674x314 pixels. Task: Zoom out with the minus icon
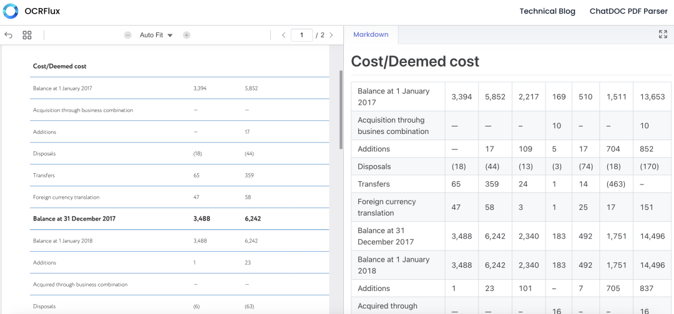click(128, 35)
